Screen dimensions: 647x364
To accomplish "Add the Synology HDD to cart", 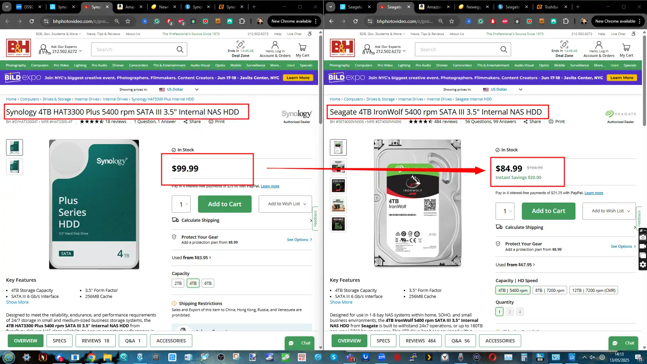I will (225, 204).
